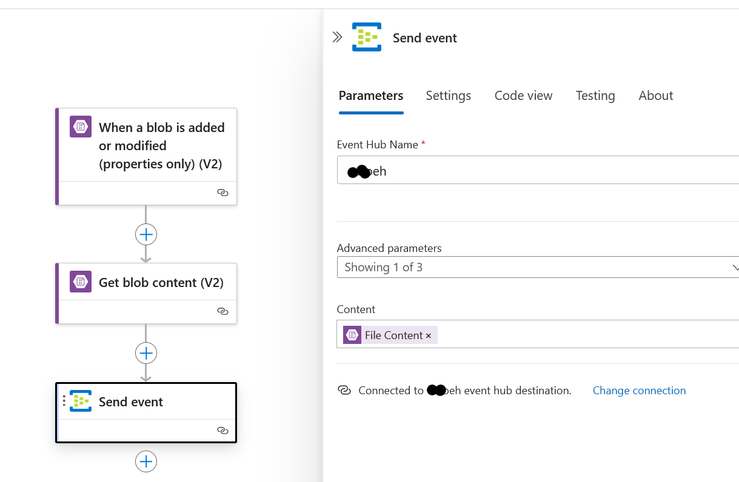Add a step after the blob trigger
The width and height of the screenshot is (739, 482).
[x=146, y=234]
